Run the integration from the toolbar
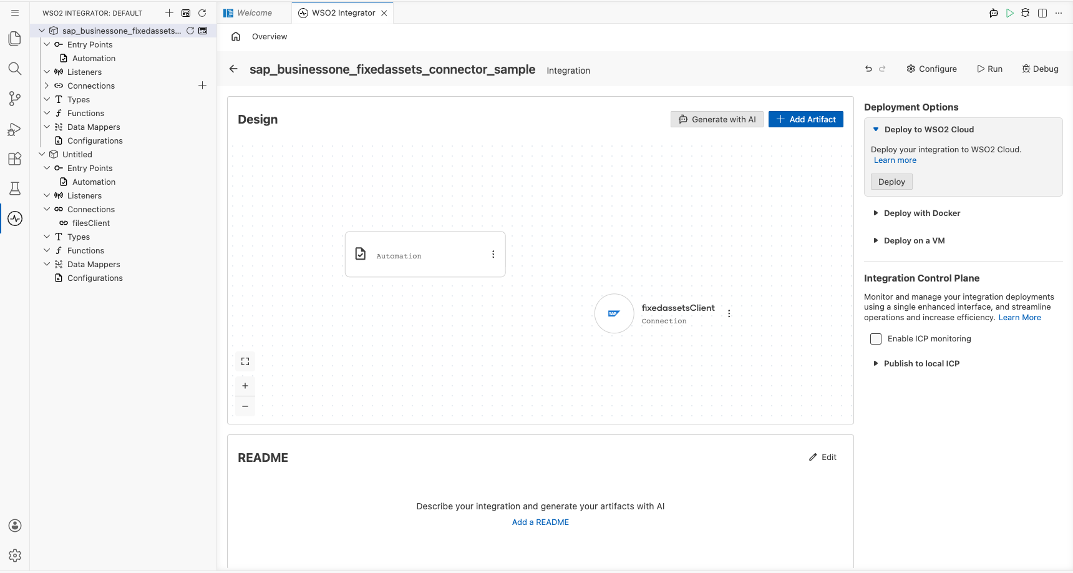 click(x=989, y=69)
